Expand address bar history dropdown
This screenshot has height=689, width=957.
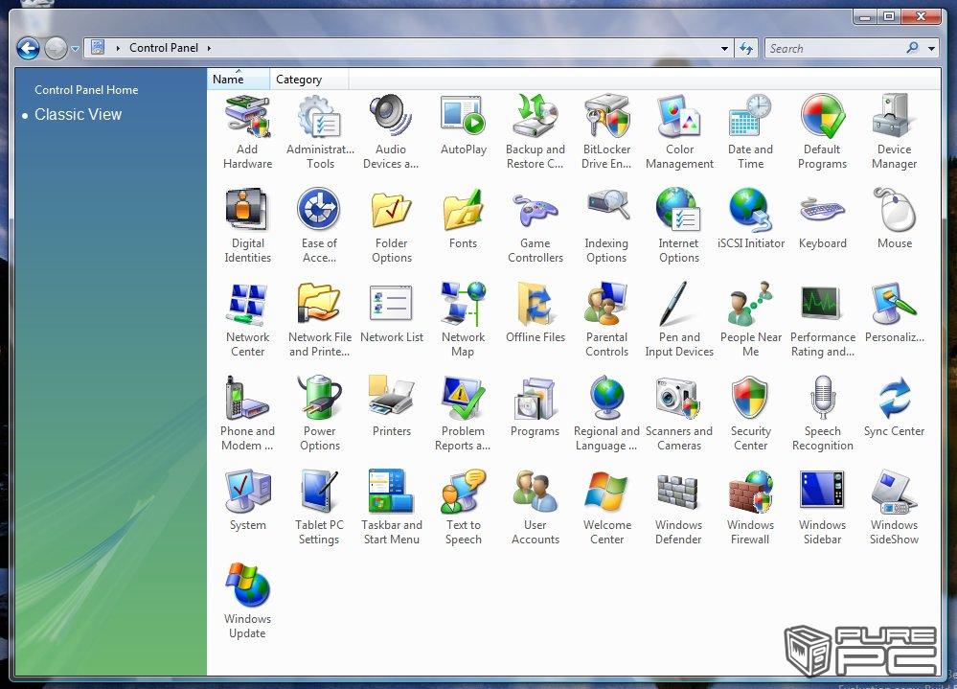(724, 48)
